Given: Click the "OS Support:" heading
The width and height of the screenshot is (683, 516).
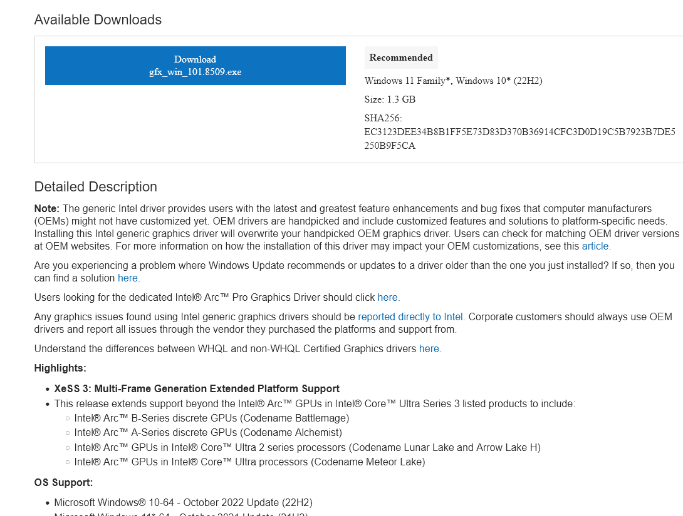Looking at the screenshot, I should (x=63, y=482).
